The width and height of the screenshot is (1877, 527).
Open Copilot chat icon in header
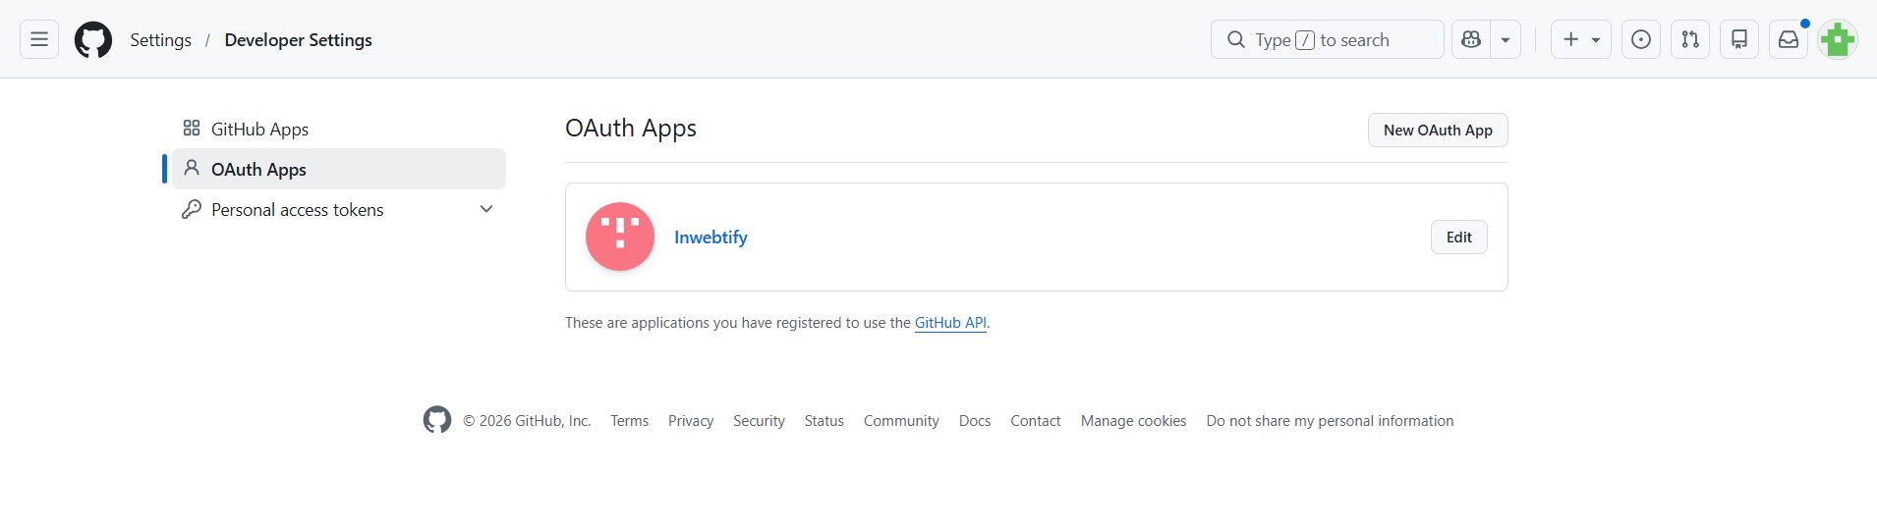(x=1471, y=39)
